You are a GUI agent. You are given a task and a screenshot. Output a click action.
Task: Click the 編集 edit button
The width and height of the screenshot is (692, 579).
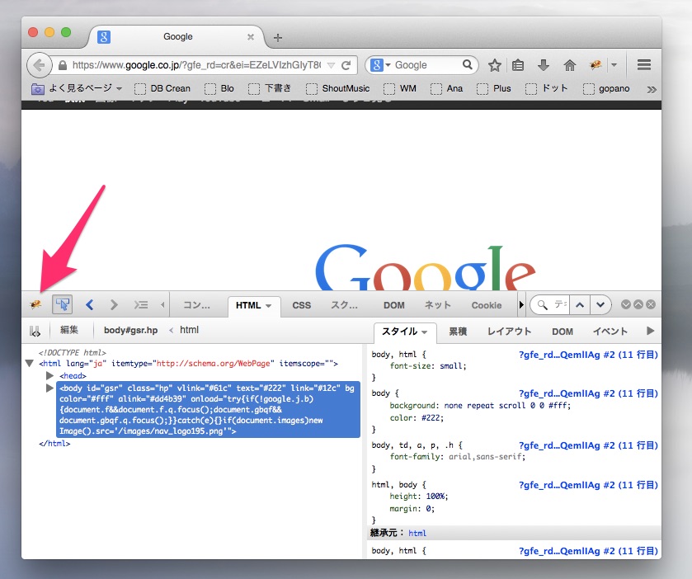pyautogui.click(x=68, y=330)
